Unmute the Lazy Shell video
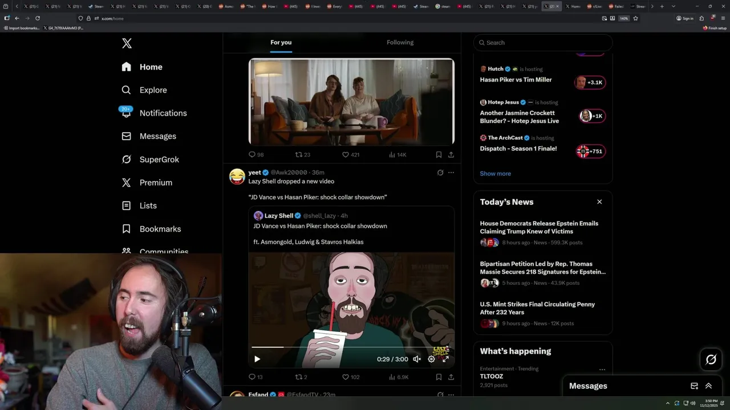This screenshot has width=730, height=410. click(x=417, y=359)
